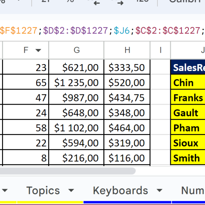Click the decrease decimal places icon

pos(96,2)
